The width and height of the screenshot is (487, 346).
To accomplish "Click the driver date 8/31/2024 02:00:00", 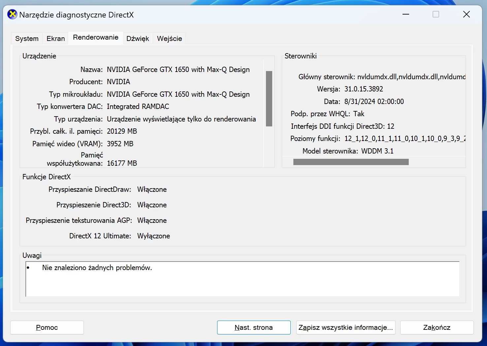I will 374,102.
